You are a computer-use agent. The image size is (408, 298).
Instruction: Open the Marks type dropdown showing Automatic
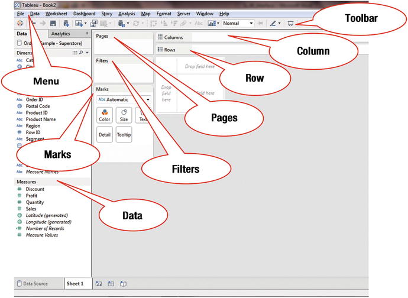tap(124, 99)
